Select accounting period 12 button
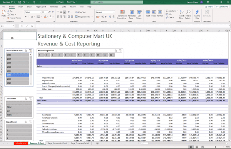This screenshot has width=231, height=149. [x=111, y=55]
